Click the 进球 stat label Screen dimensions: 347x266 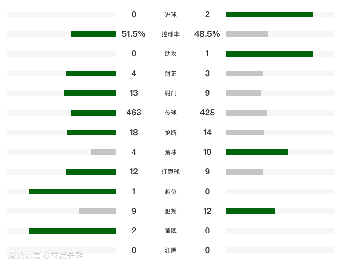pyautogui.click(x=171, y=14)
